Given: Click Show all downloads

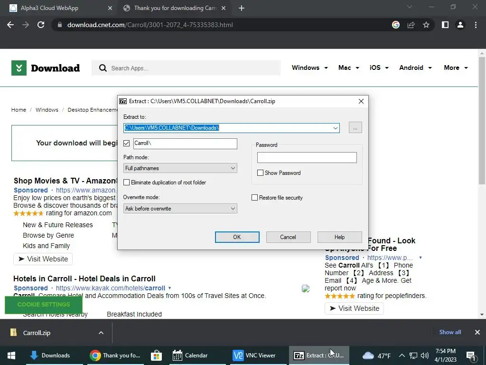Looking at the screenshot, I should click(450, 332).
